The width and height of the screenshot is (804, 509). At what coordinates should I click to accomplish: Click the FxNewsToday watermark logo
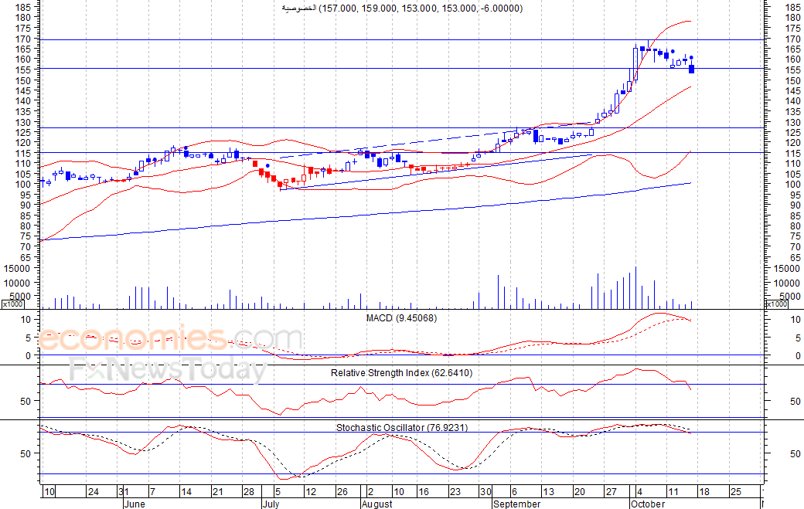coord(169,368)
